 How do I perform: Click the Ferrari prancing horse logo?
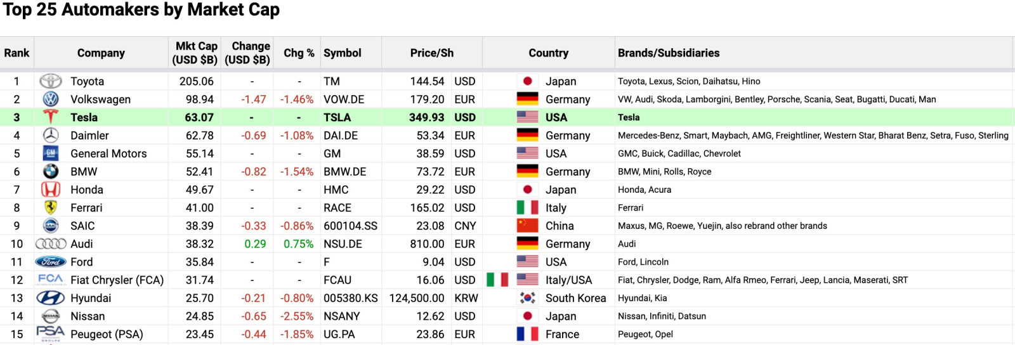[x=51, y=207]
